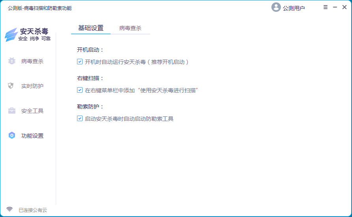
Task: Close the antivirus settings window
Action: [344, 7]
